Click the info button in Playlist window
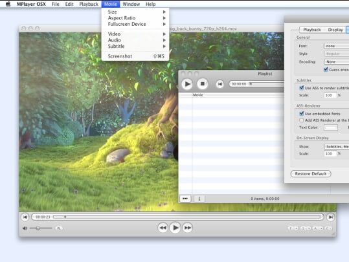The image size is (349, 262). tap(199, 199)
